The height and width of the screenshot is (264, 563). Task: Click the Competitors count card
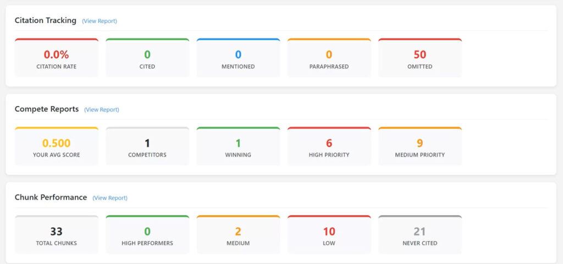(147, 147)
